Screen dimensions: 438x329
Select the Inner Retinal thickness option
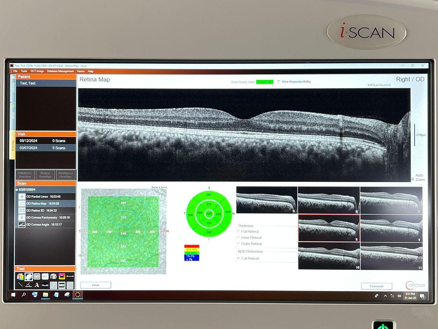[239, 238]
